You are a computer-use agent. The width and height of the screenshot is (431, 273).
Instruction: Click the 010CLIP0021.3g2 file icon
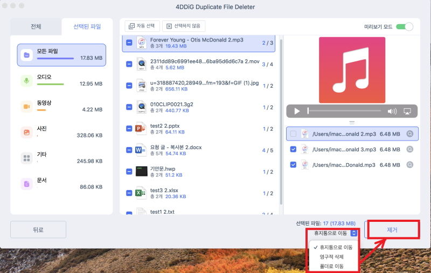[x=142, y=107]
